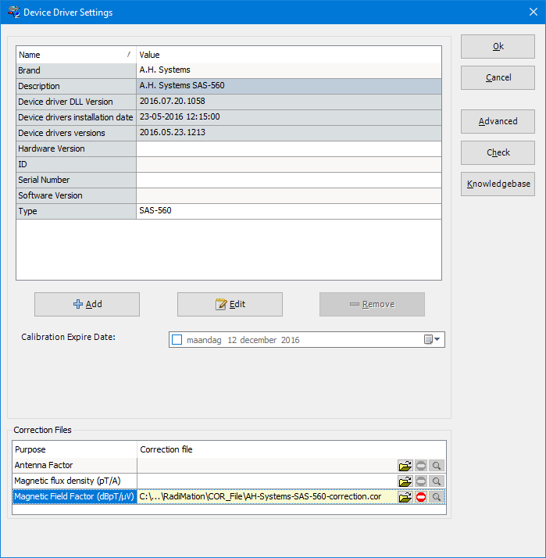
Task: Enable the Calibration Expire Date checkbox
Action: [177, 340]
